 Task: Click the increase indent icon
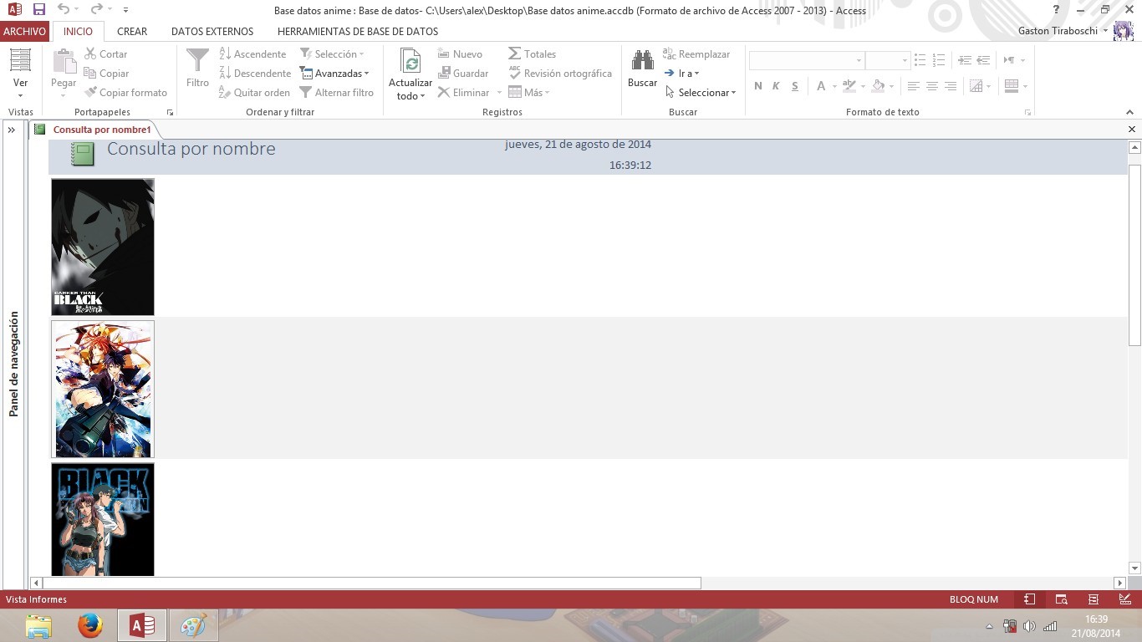(x=965, y=60)
